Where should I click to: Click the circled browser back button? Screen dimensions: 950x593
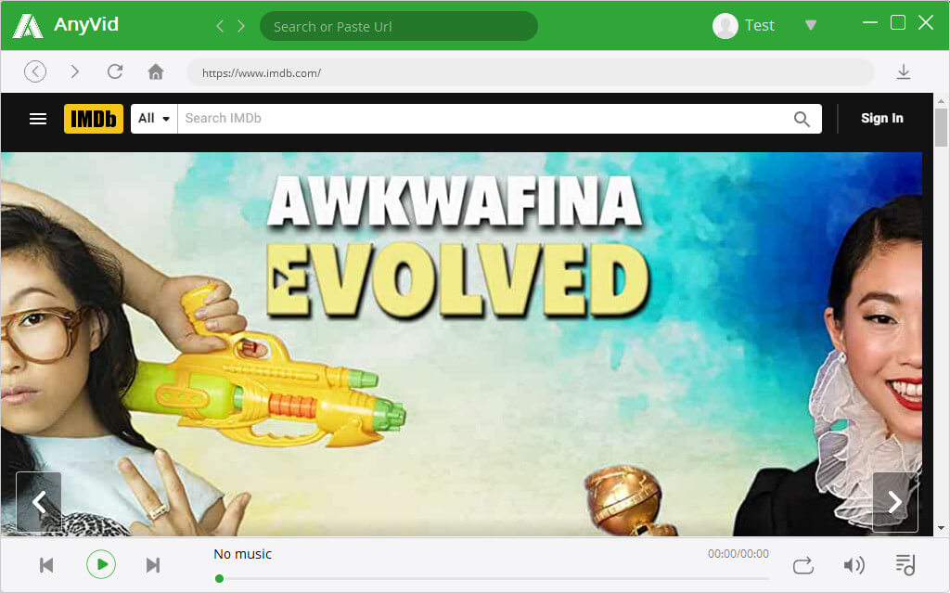tap(35, 71)
